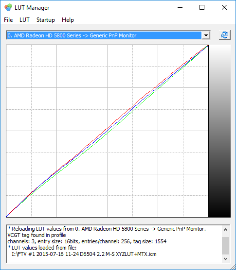Click the LUT Manager app icon in title bar
This screenshot has width=236, height=270.
8,8
